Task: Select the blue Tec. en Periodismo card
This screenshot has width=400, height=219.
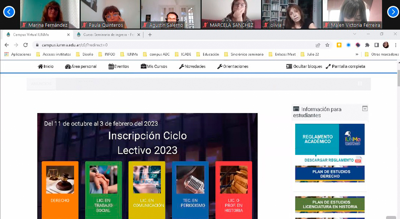Action: (190, 190)
